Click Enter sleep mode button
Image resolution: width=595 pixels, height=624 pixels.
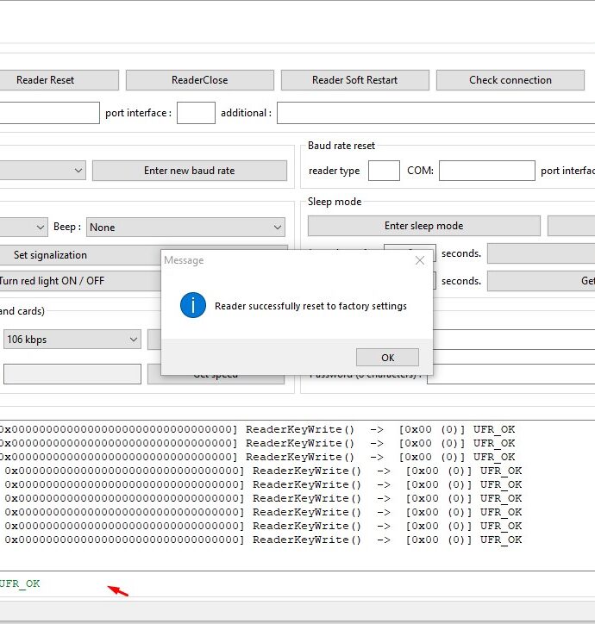pos(423,226)
